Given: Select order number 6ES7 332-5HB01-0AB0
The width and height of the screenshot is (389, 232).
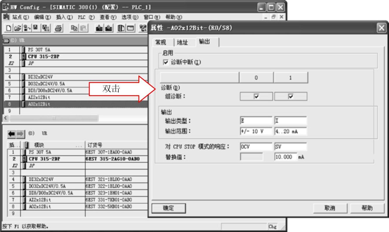Looking at the screenshot, I should click(x=109, y=207).
